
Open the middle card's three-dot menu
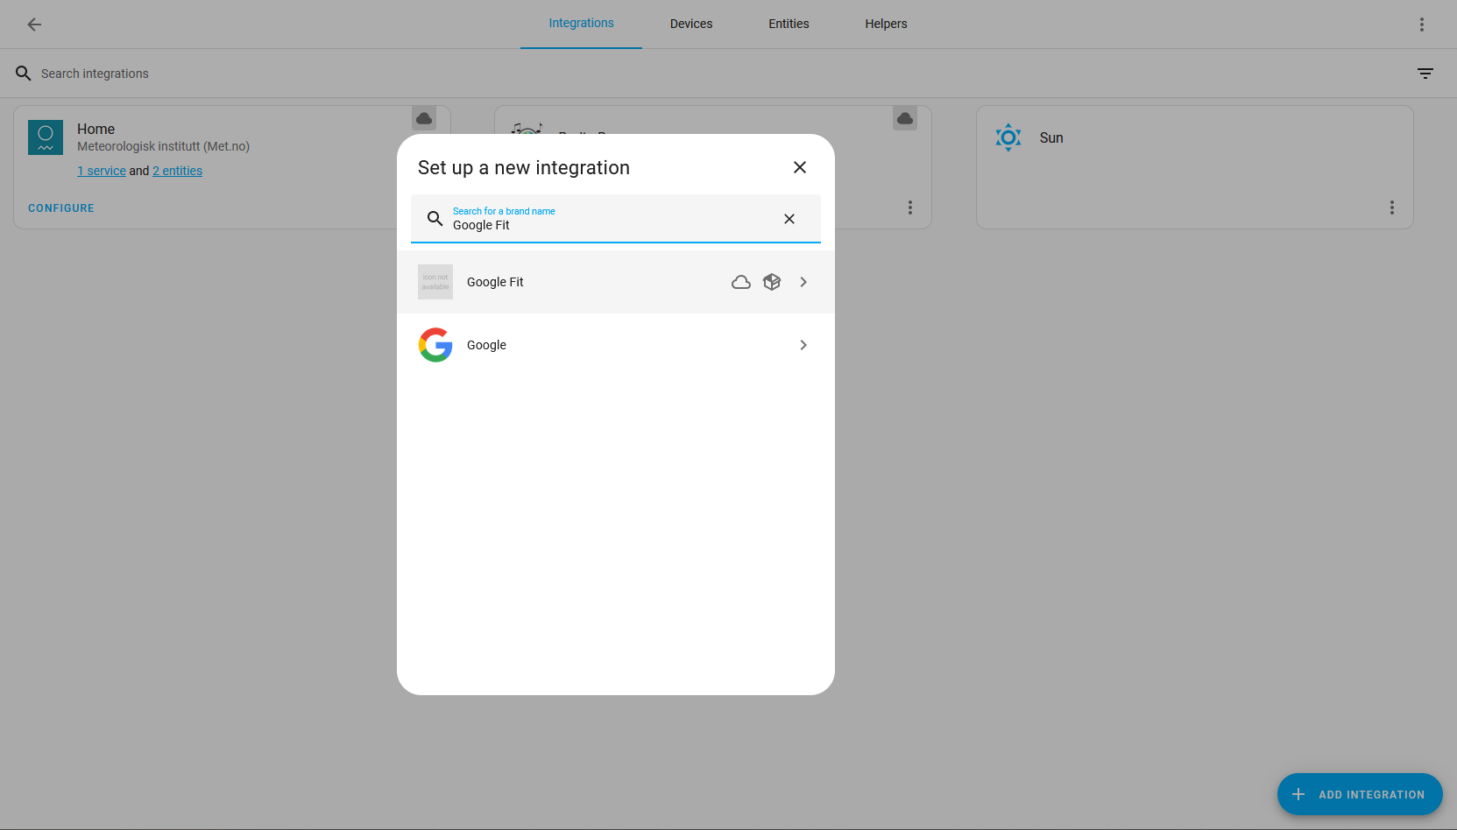coord(910,207)
